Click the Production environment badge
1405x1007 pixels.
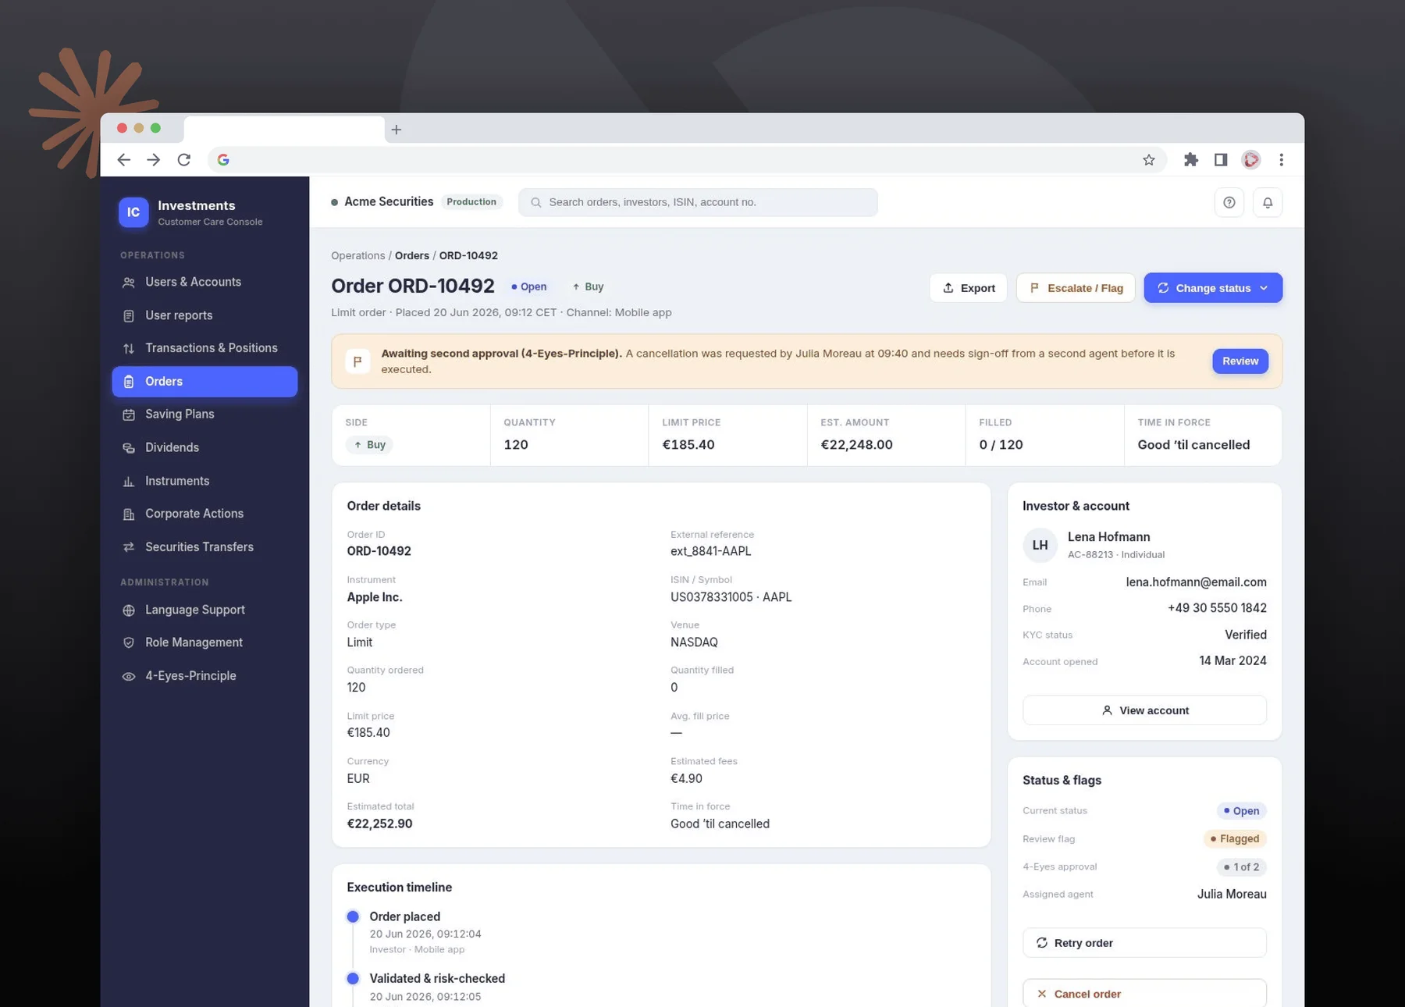point(471,202)
